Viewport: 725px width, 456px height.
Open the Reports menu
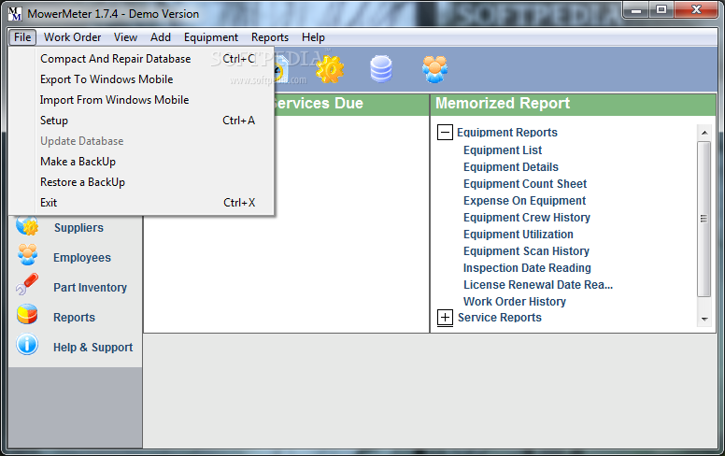(270, 37)
